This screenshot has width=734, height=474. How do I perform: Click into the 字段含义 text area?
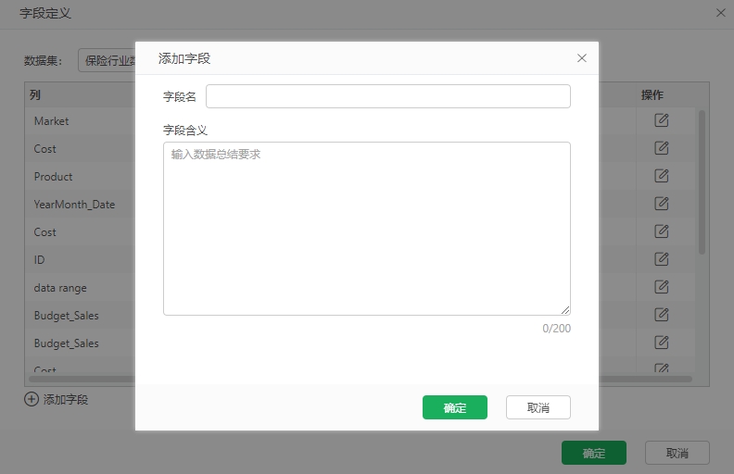(366, 229)
